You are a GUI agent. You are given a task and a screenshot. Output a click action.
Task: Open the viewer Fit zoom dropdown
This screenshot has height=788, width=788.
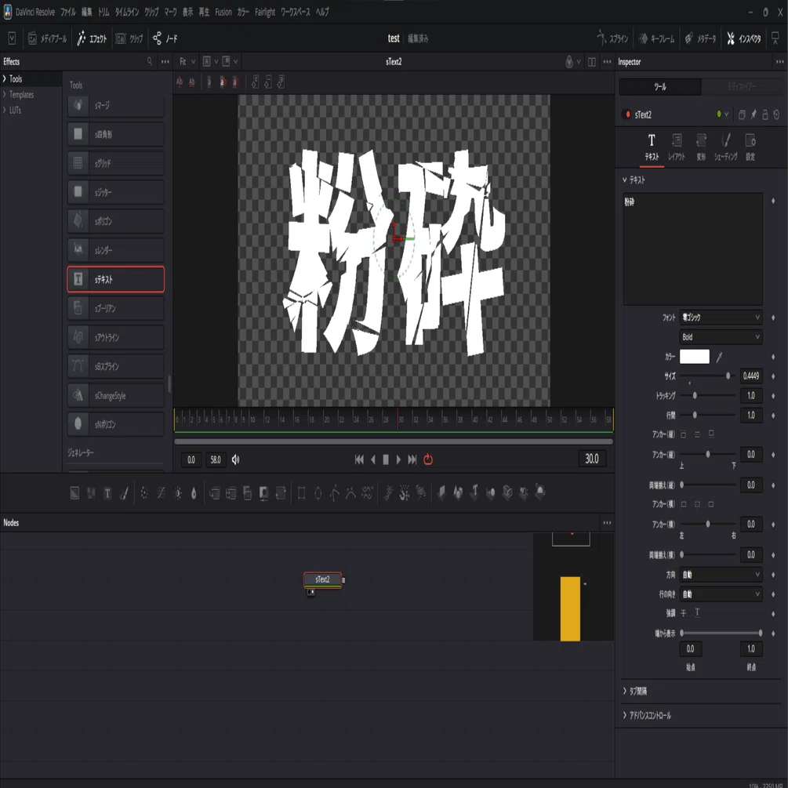point(187,62)
